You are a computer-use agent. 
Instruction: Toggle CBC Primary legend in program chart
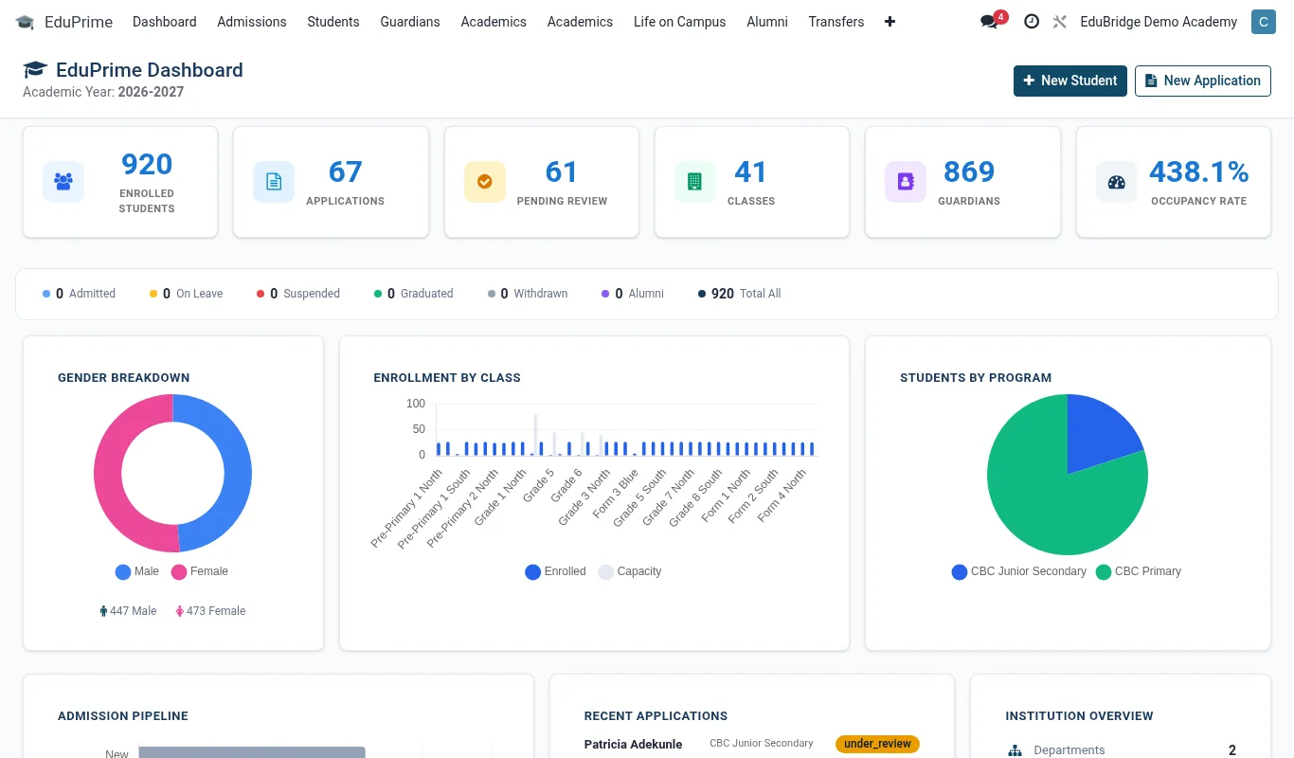(1139, 571)
